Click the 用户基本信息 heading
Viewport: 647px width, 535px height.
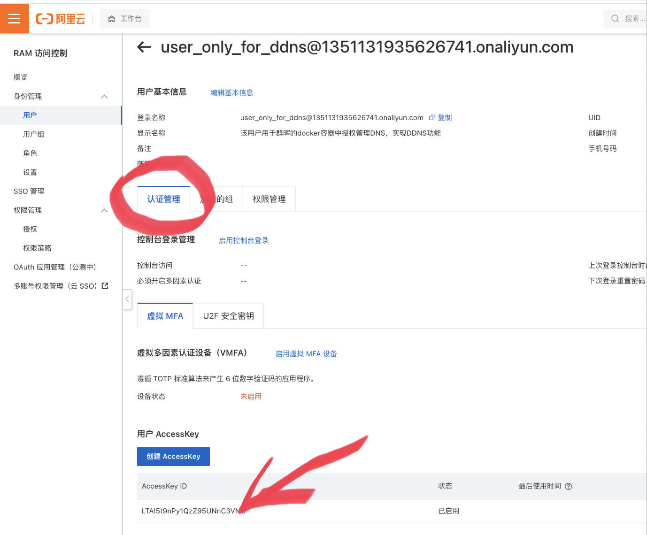[162, 92]
